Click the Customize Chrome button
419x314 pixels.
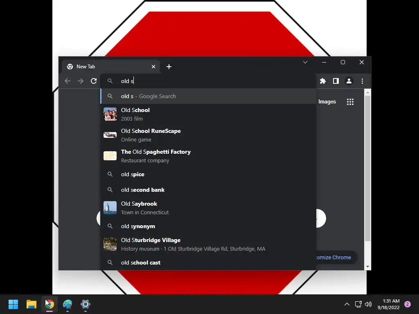pos(336,258)
